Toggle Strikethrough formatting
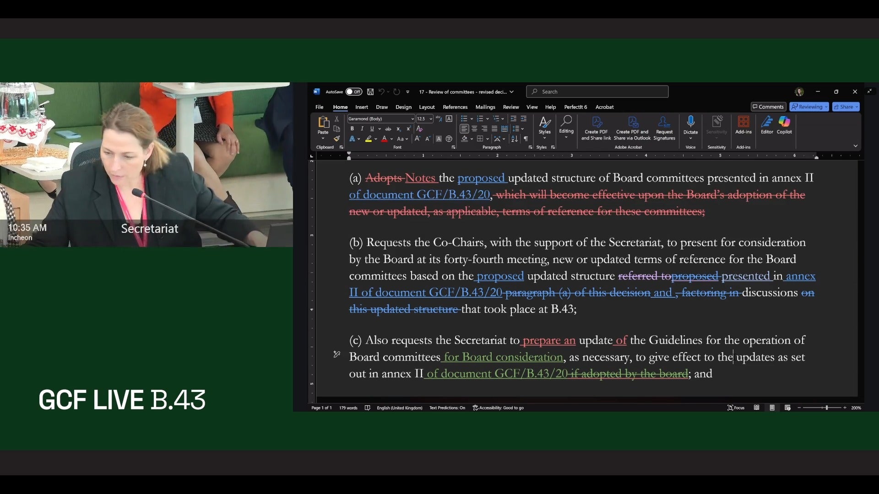 click(x=388, y=129)
